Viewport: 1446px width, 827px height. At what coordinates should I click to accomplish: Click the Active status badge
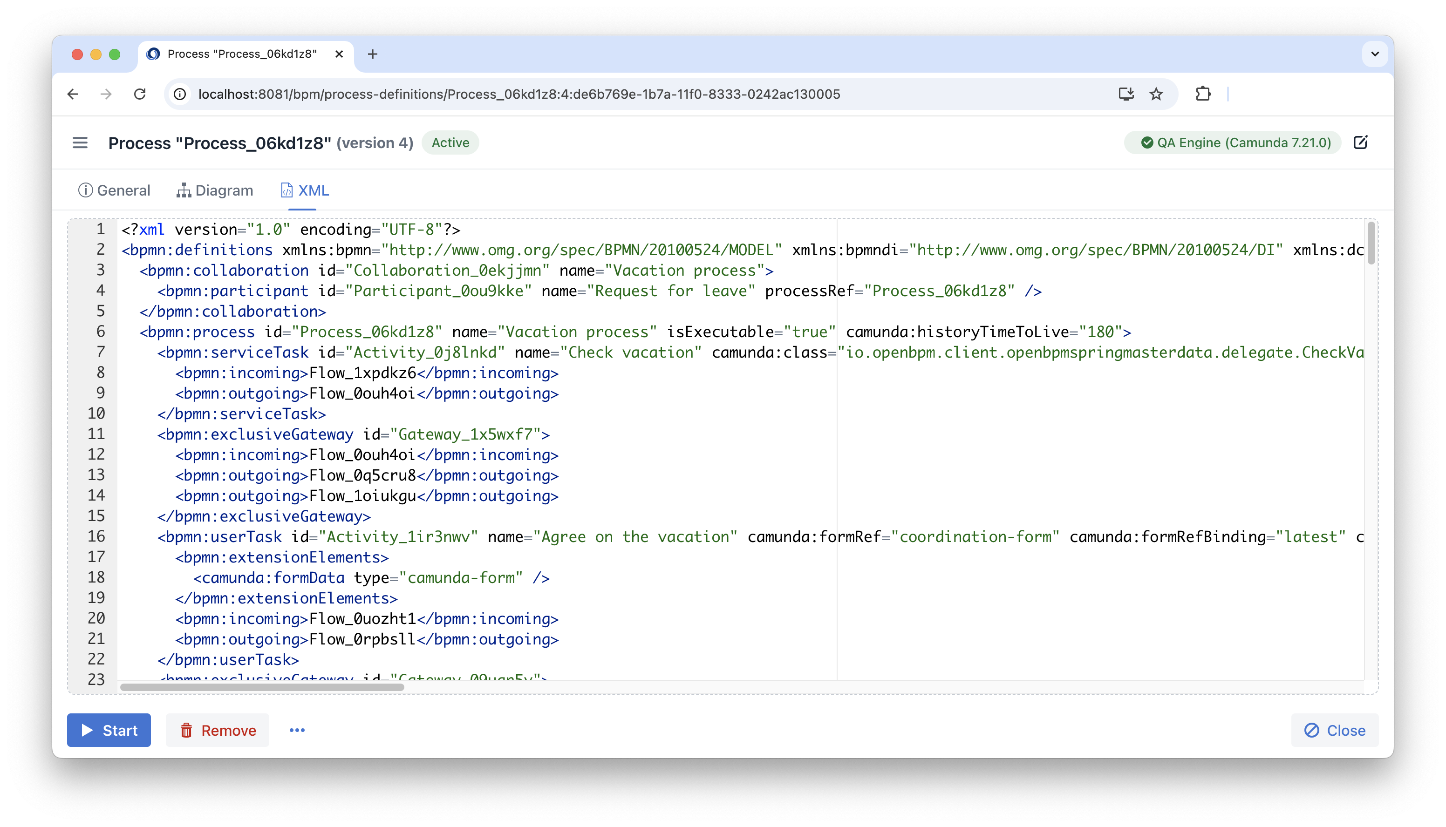tap(450, 142)
